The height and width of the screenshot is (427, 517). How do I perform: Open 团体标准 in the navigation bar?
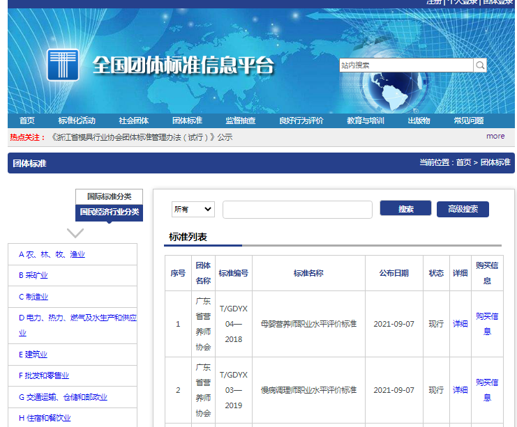click(x=187, y=121)
